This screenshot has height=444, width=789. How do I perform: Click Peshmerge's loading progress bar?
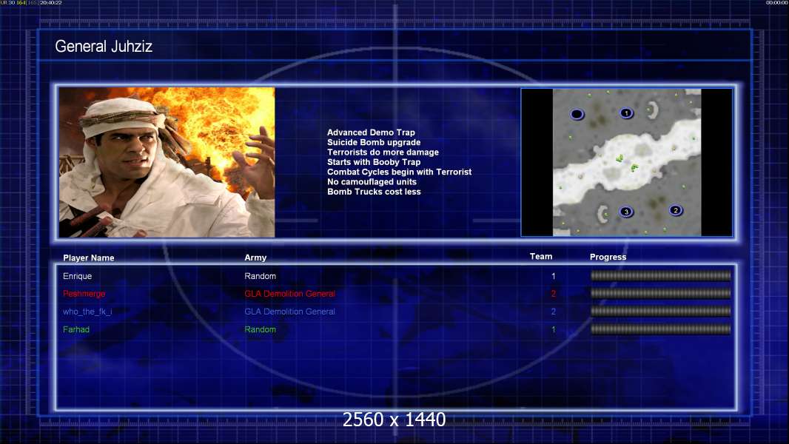(660, 294)
